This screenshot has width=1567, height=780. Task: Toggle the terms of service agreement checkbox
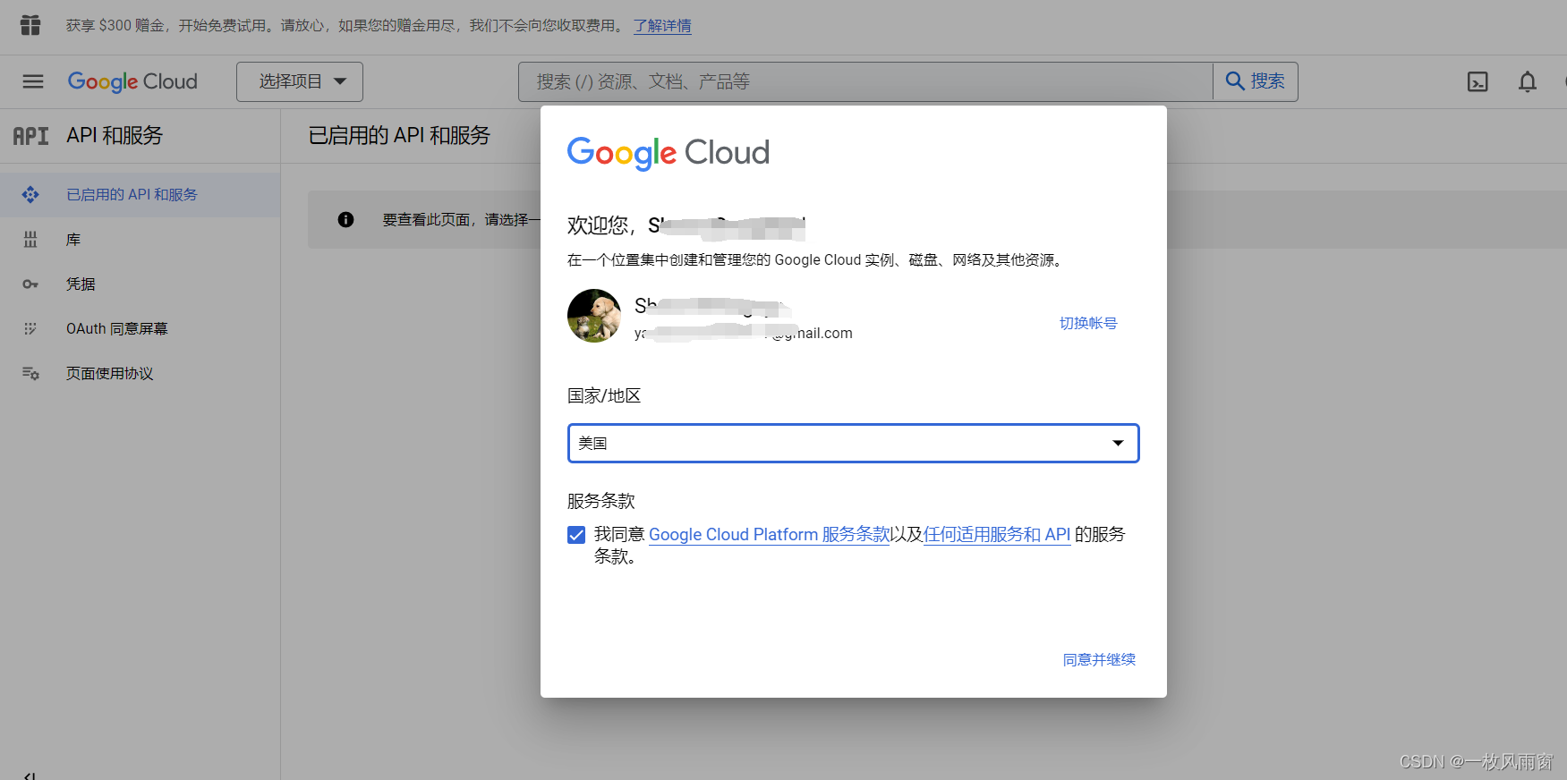576,535
